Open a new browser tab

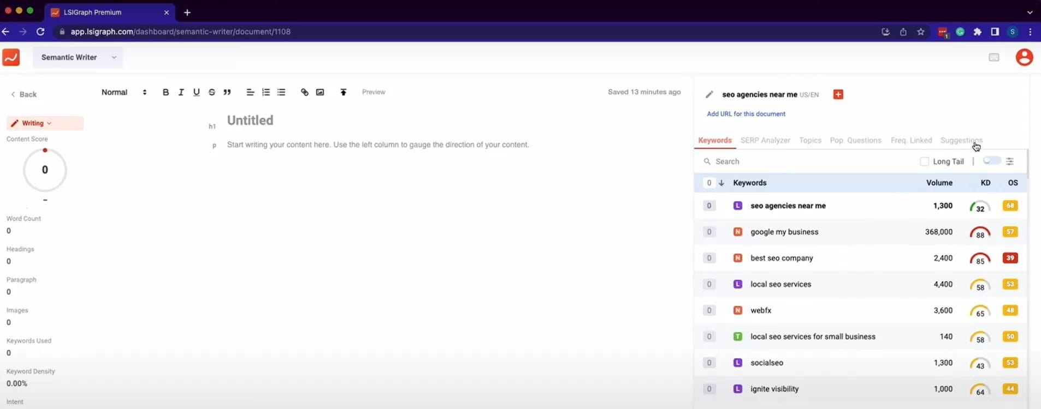[187, 12]
